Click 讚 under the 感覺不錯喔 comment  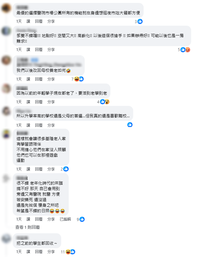pyautogui.click(x=28, y=50)
